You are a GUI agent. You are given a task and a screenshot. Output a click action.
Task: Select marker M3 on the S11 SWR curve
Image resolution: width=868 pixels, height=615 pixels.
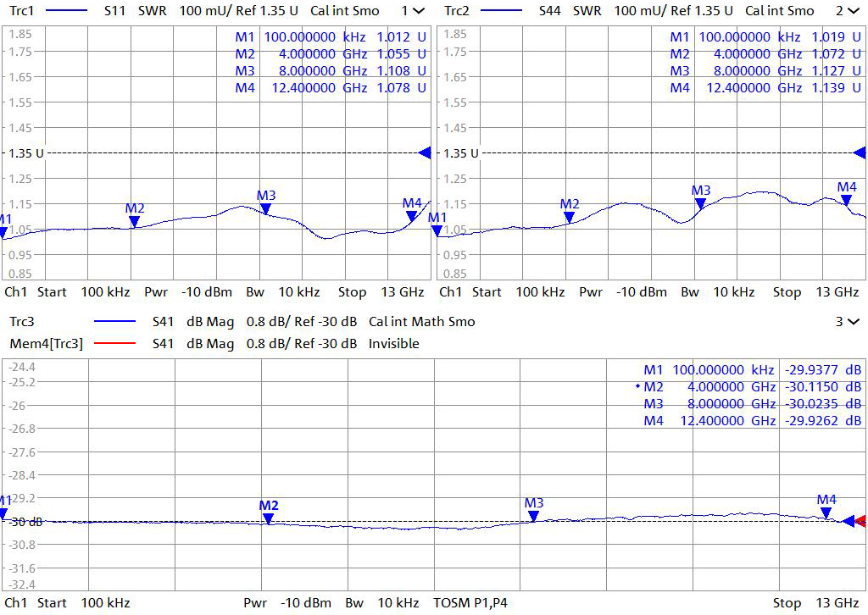point(265,208)
